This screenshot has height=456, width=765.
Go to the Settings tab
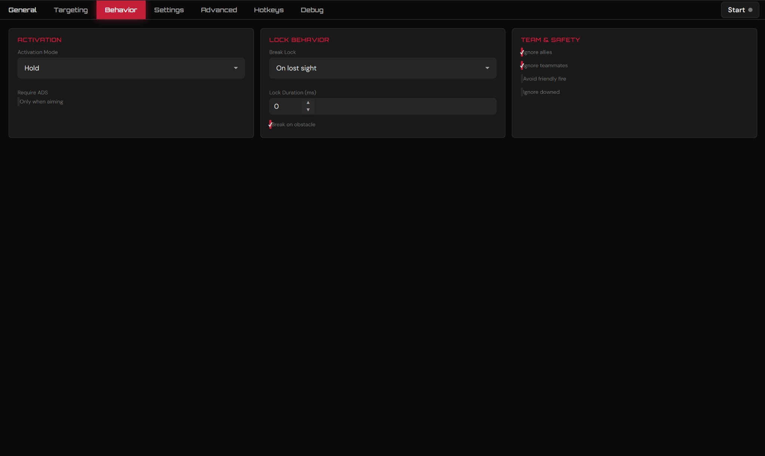169,10
